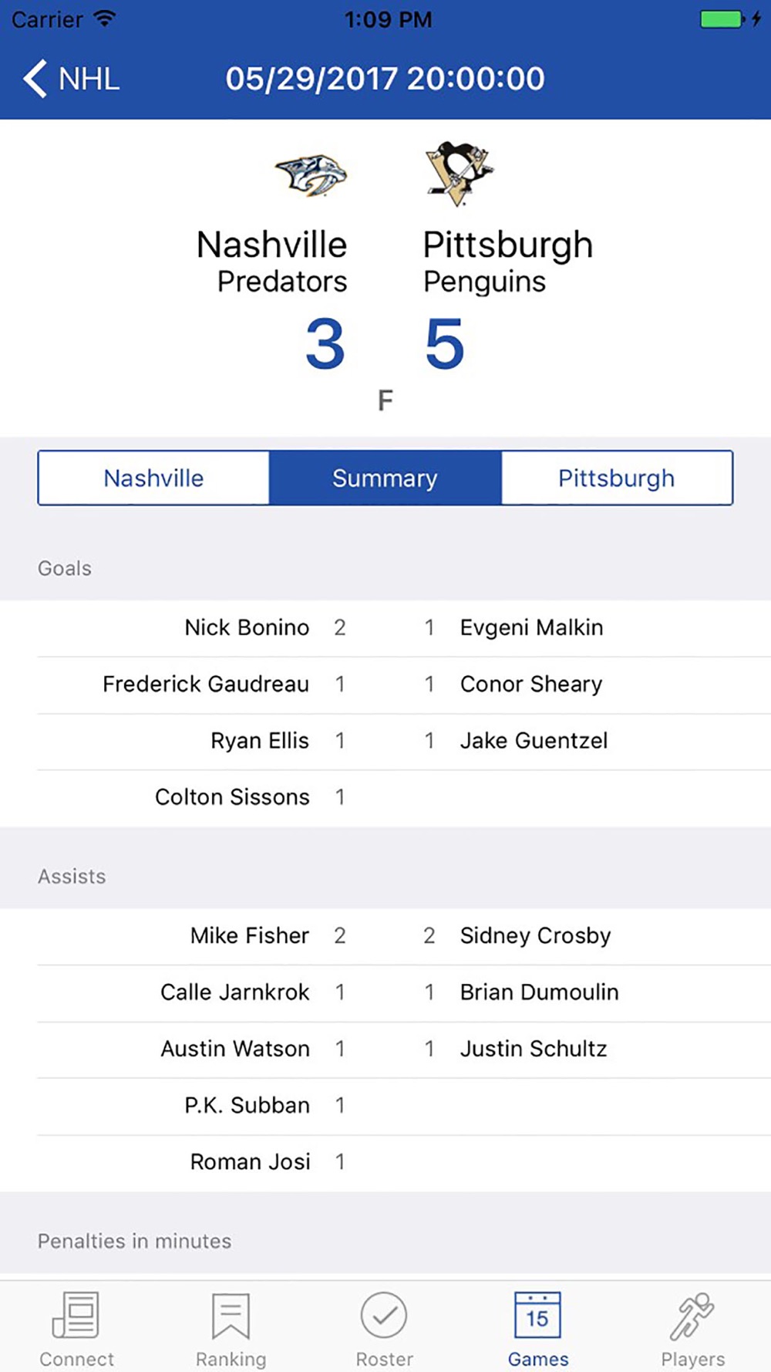
Task: Tap the back chevron to NHL
Action: (x=35, y=79)
